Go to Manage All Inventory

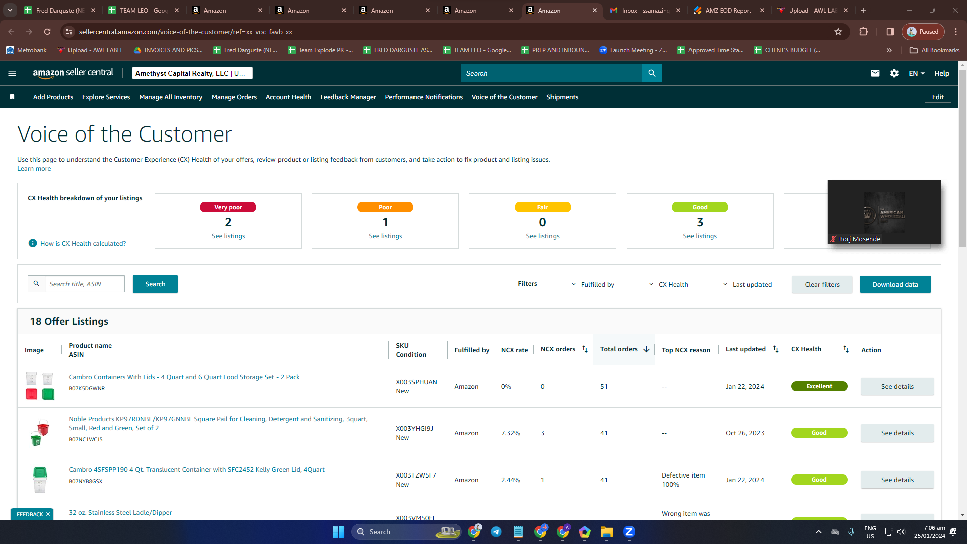point(171,97)
